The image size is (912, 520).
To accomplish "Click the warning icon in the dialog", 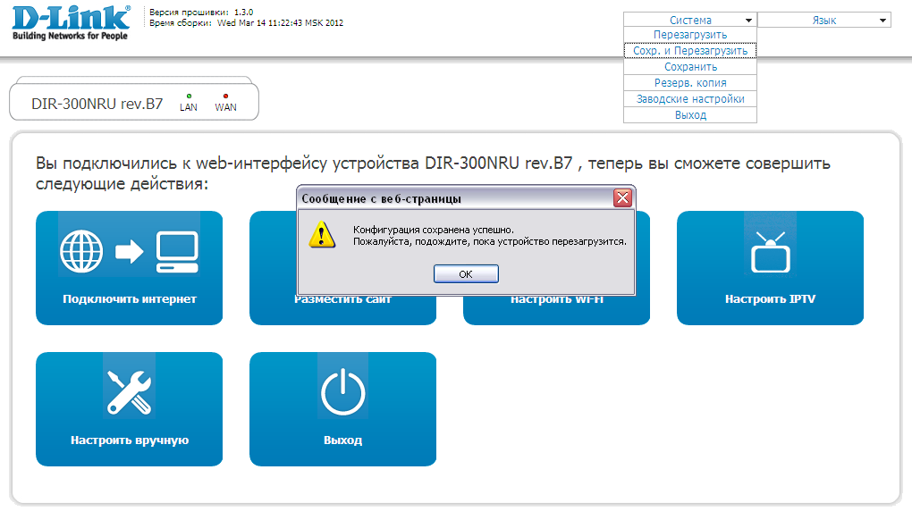I will point(322,235).
